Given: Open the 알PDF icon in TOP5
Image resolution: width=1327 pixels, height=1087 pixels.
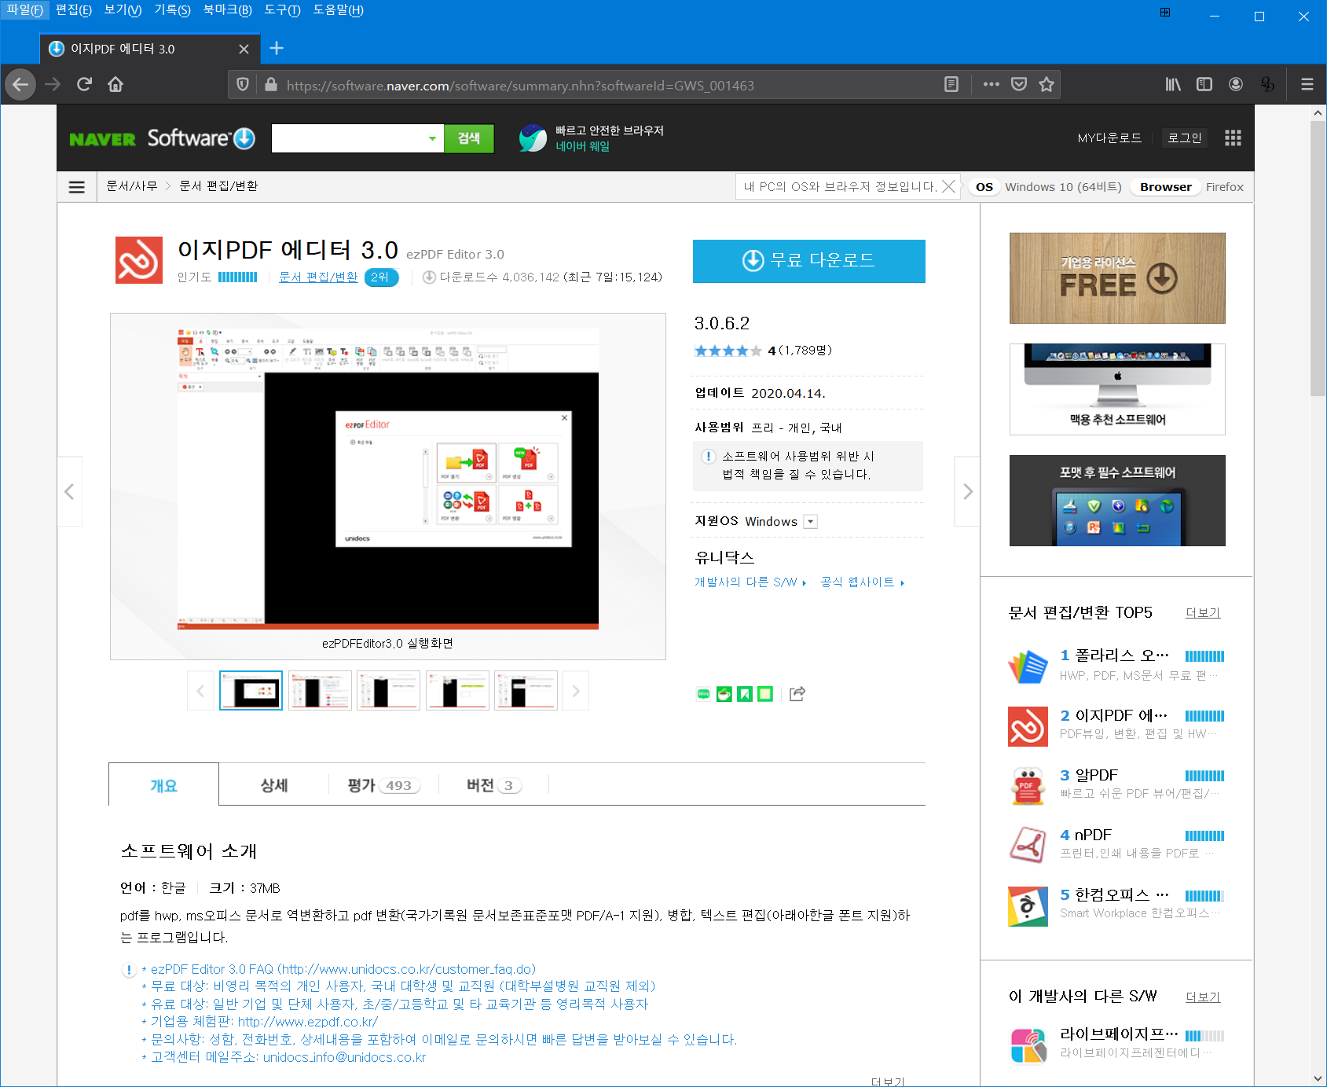Looking at the screenshot, I should click(x=1028, y=787).
